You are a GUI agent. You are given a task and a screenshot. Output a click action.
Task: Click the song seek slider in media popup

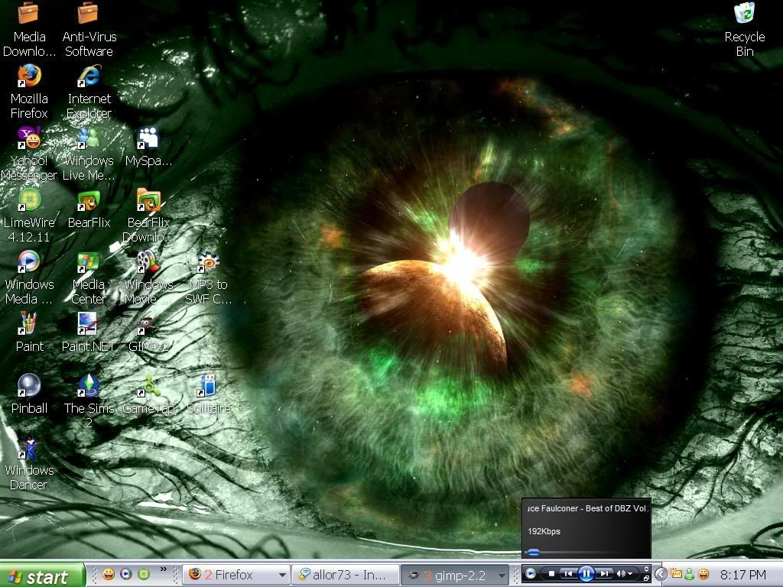pyautogui.click(x=534, y=552)
